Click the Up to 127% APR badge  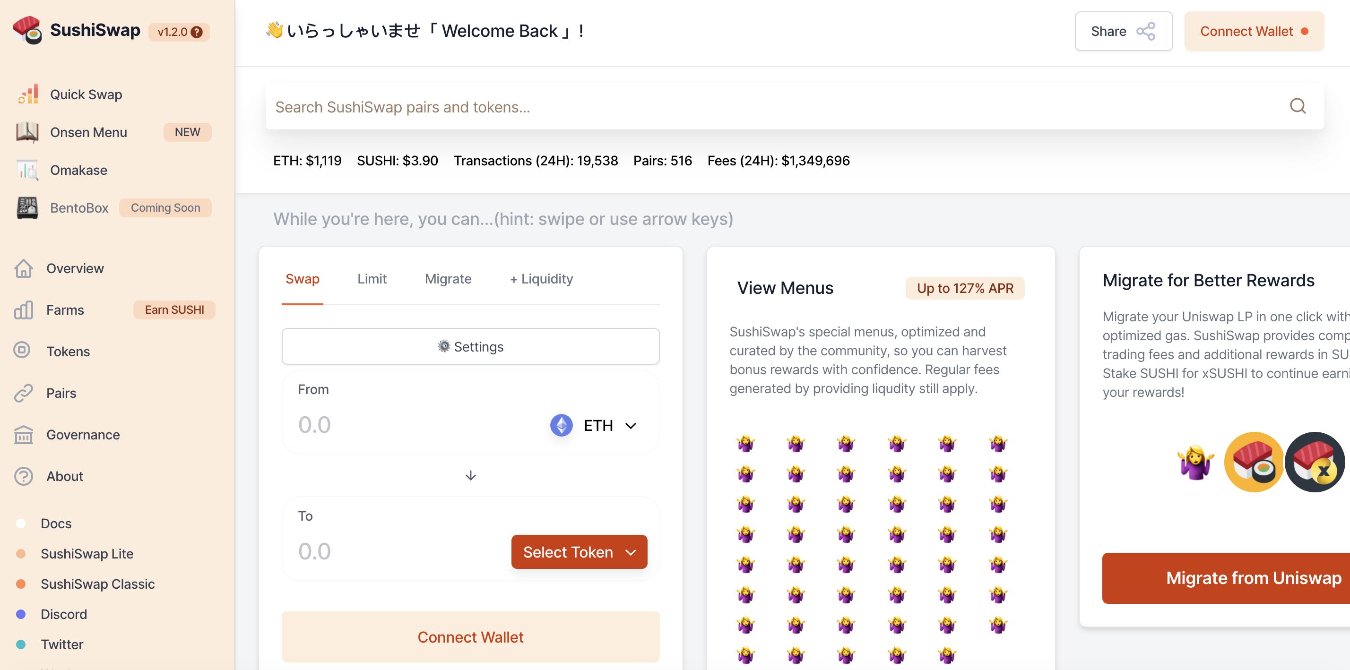click(964, 288)
